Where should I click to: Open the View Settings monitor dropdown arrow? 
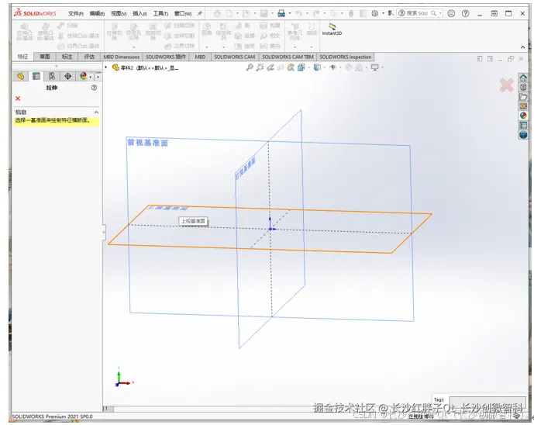pyautogui.click(x=382, y=67)
